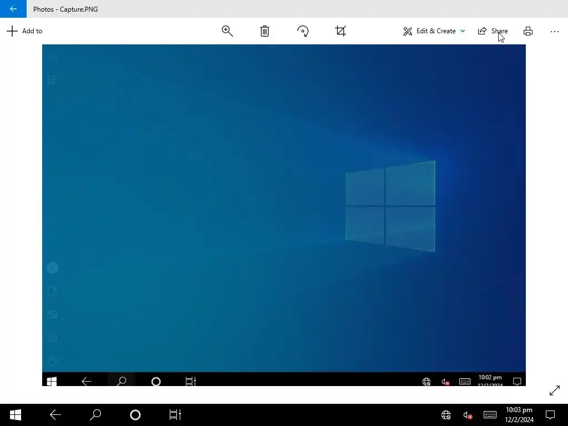The height and width of the screenshot is (426, 568).
Task: Click the Add to button
Action: click(24, 31)
